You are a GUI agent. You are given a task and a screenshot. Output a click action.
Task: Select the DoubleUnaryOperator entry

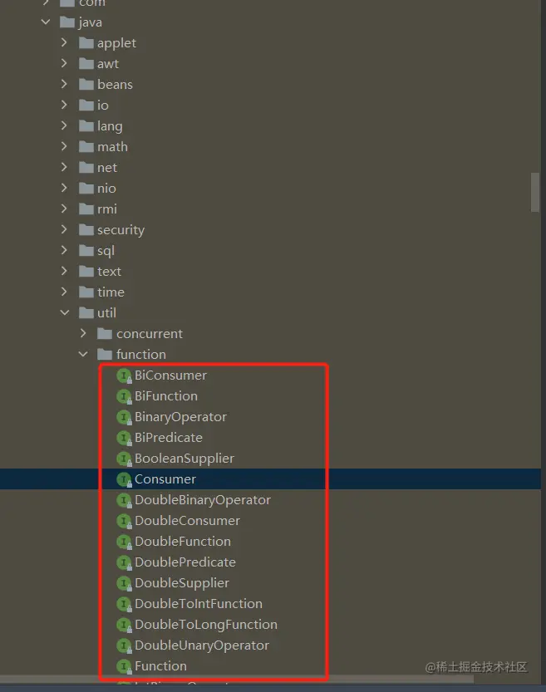point(202,645)
